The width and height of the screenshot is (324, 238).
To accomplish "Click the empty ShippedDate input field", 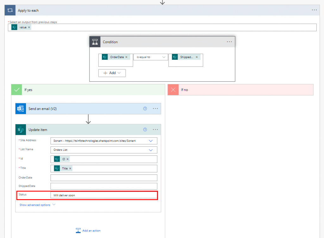I will tap(104, 186).
